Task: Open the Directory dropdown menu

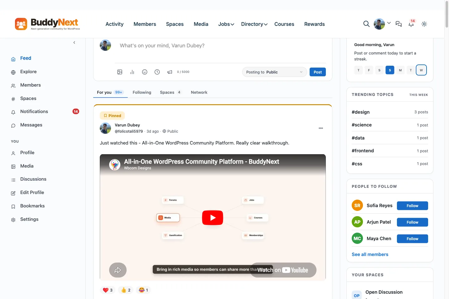Action: tap(254, 24)
